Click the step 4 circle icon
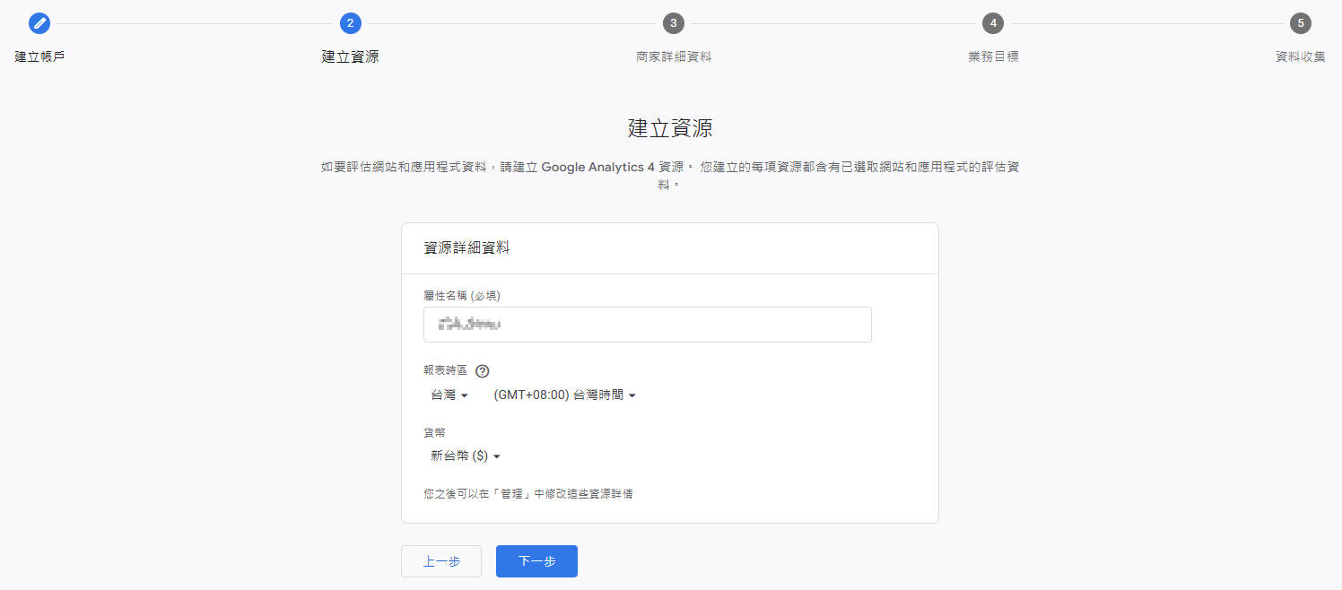This screenshot has height=590, width=1342. 993,23
